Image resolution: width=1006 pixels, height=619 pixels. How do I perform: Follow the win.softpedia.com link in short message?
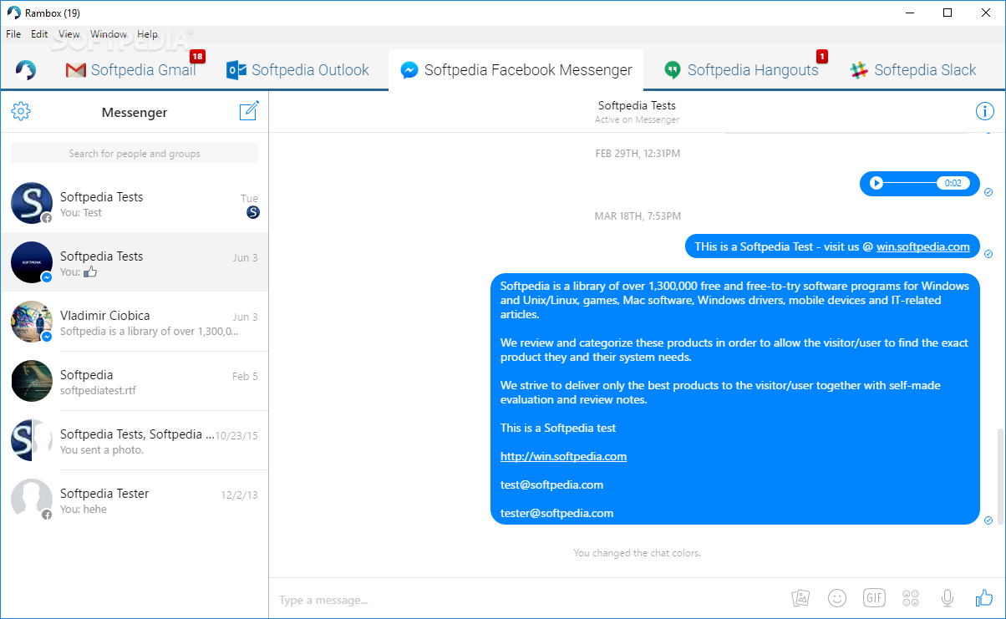(922, 246)
